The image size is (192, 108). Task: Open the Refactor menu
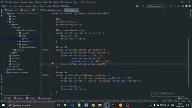[x=38, y=2]
